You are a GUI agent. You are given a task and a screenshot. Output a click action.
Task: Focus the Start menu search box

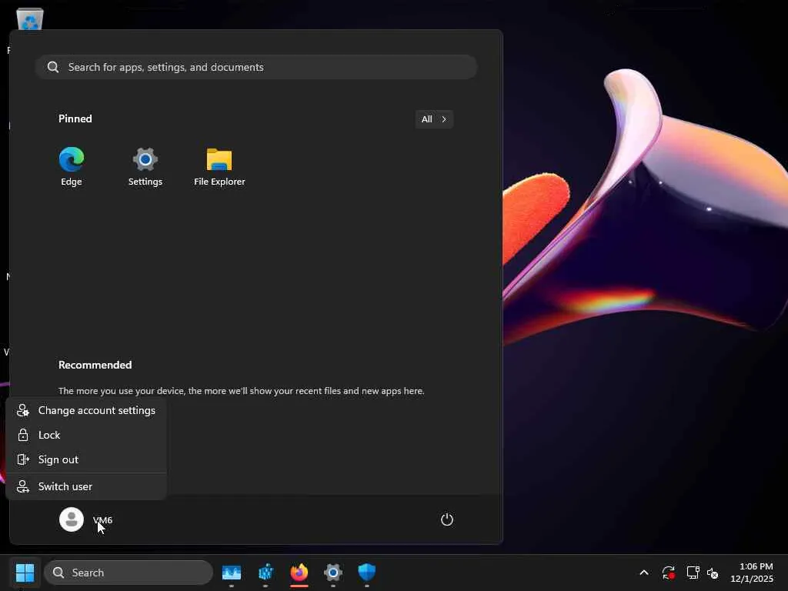(256, 67)
